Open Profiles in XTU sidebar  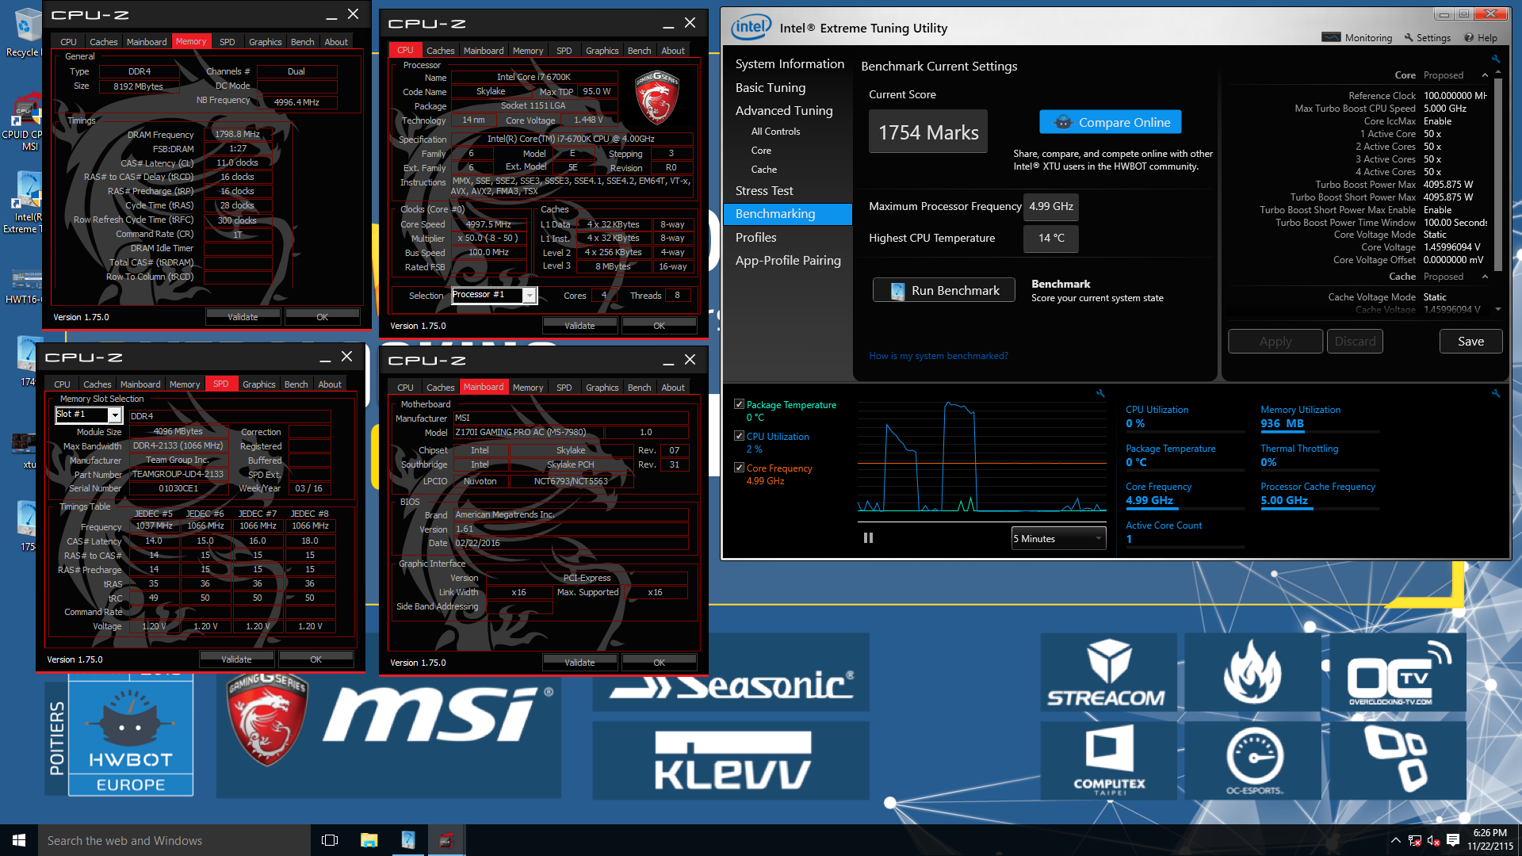[755, 238]
